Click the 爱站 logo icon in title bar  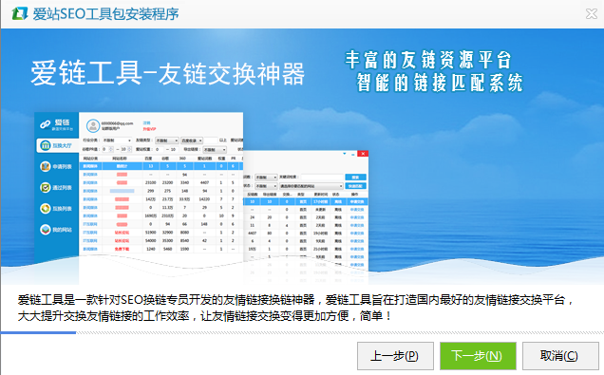coord(19,13)
